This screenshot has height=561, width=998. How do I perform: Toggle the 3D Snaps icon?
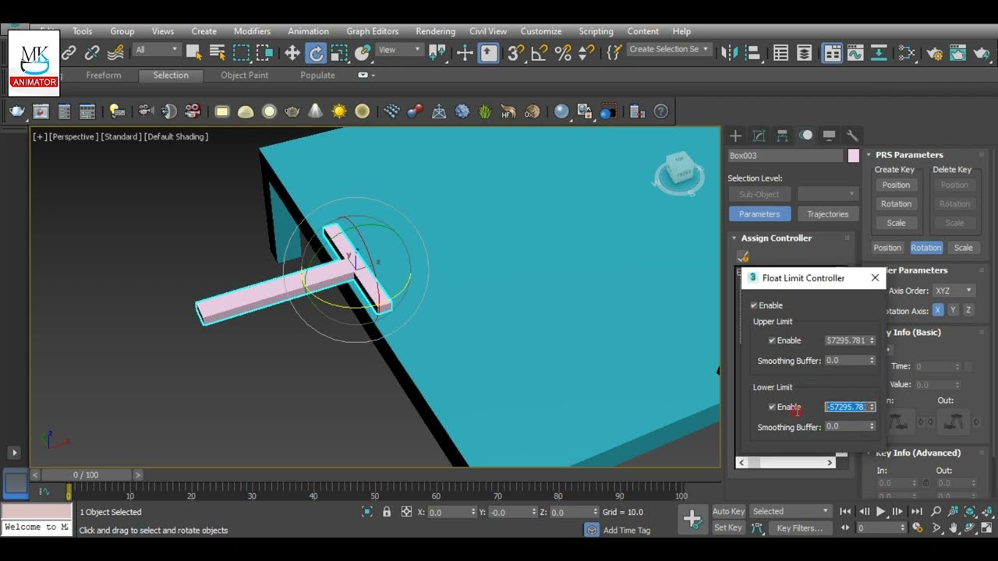click(515, 53)
